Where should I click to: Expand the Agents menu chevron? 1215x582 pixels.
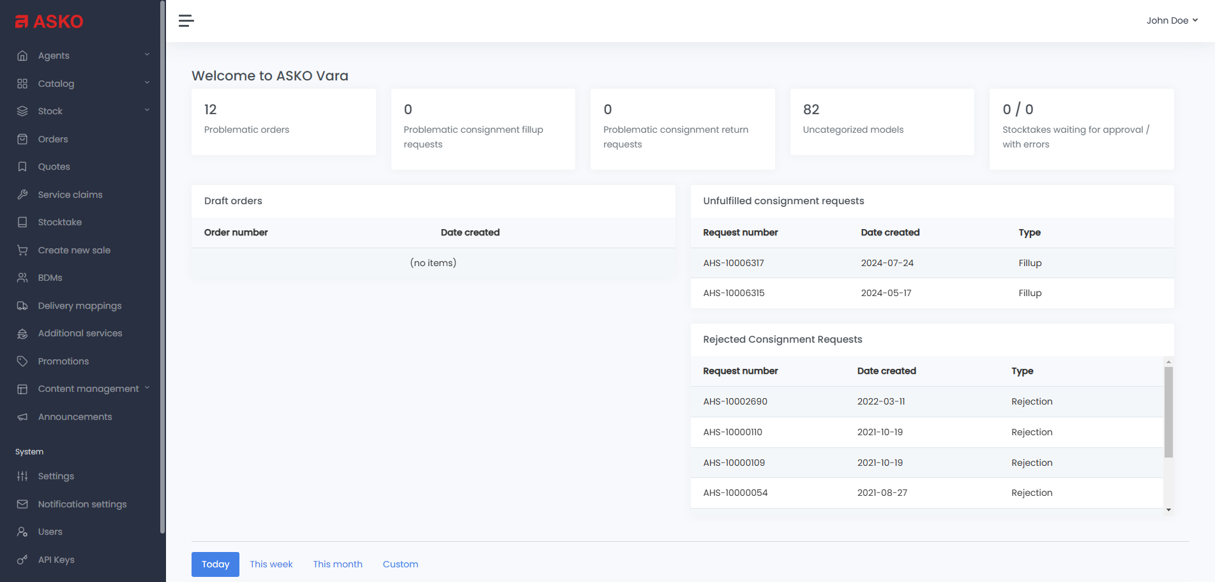[x=147, y=55]
